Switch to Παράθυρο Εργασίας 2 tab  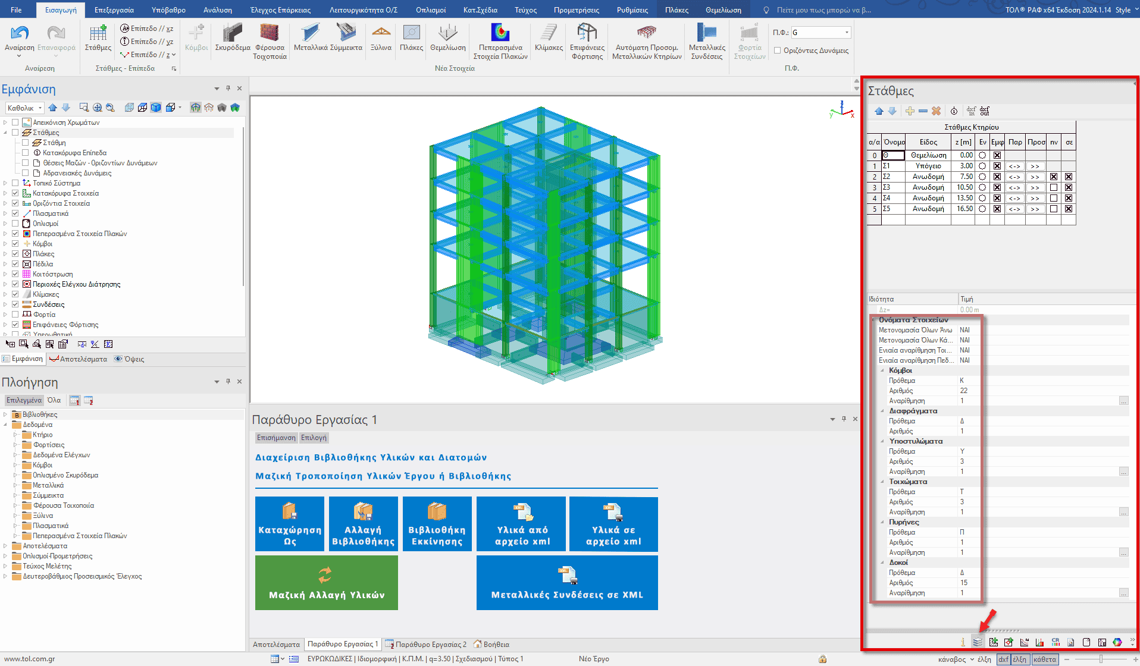(x=431, y=644)
